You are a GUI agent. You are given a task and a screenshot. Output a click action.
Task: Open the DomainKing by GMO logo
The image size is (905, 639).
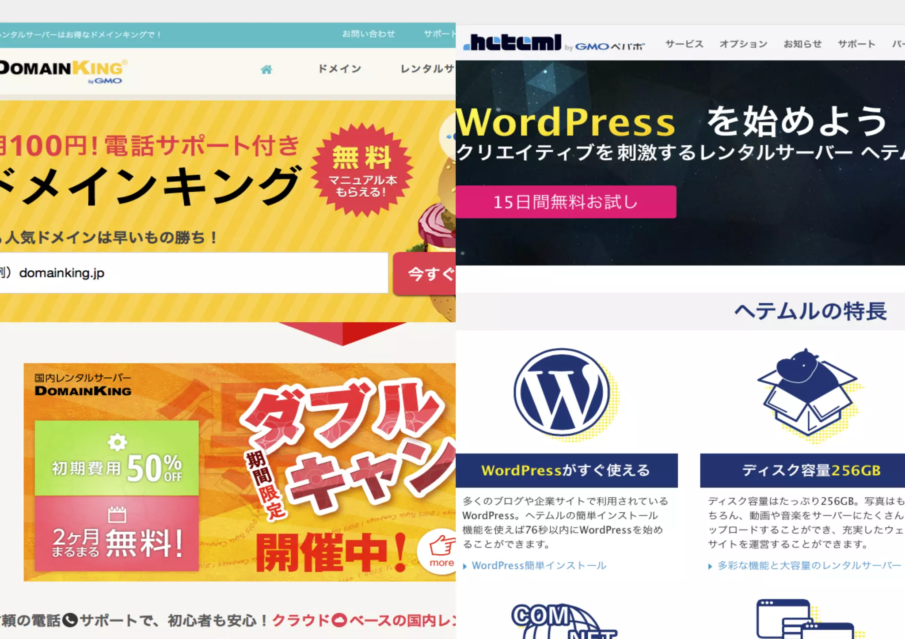pyautogui.click(x=63, y=71)
